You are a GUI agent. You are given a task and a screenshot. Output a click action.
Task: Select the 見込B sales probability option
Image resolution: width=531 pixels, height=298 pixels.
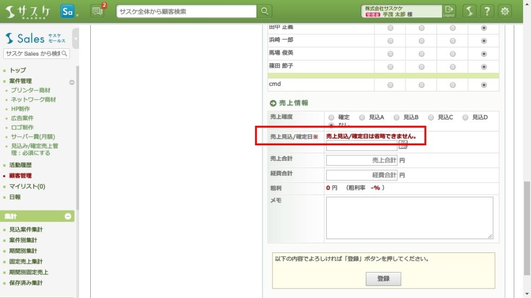click(397, 117)
